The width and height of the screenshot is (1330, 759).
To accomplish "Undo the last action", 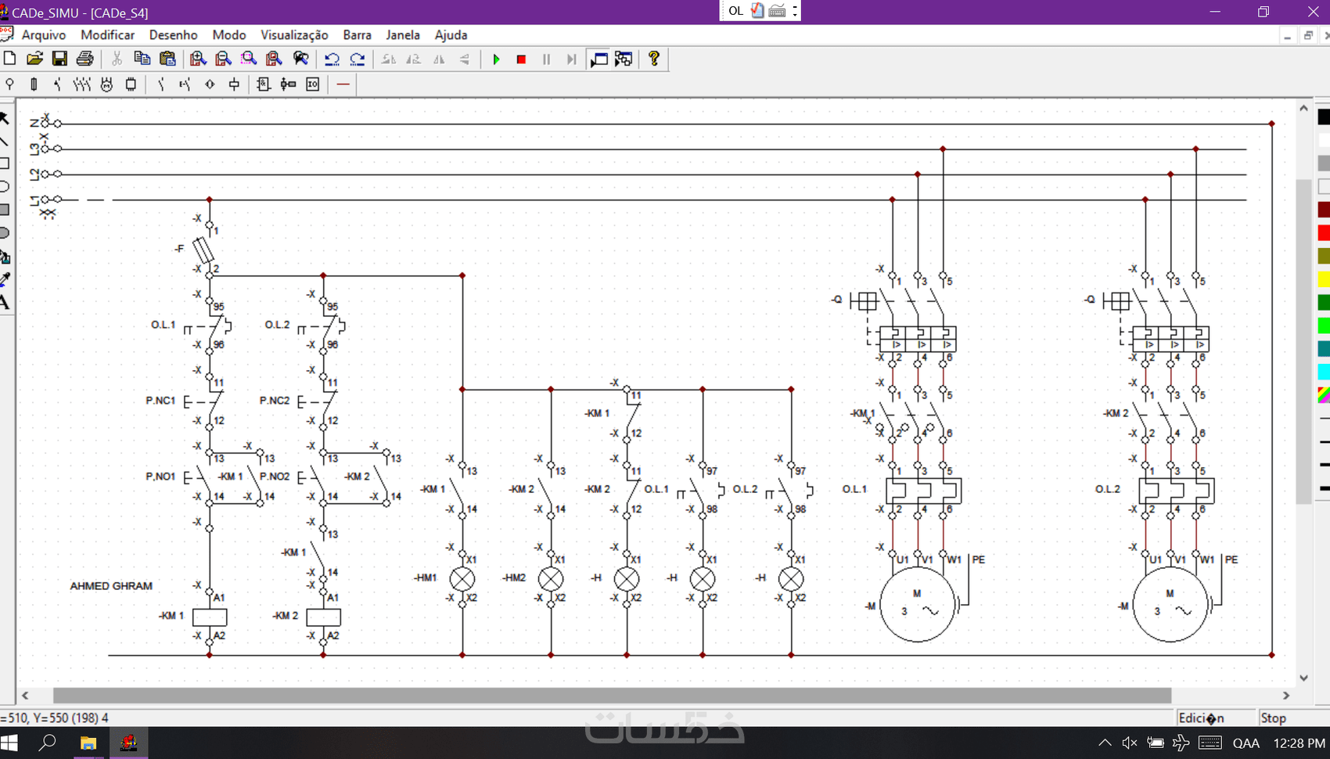I will click(x=332, y=59).
